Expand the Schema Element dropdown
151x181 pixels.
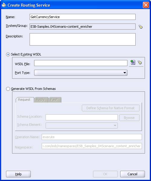(82, 125)
